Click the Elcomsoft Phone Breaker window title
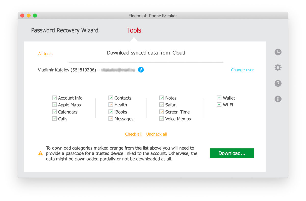Screen dimensions: 306x201 tap(153, 16)
